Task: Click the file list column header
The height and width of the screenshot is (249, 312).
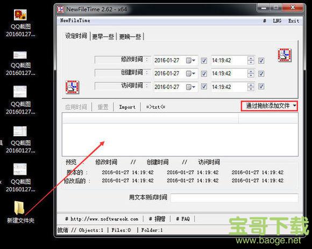Action: [x=151, y=118]
